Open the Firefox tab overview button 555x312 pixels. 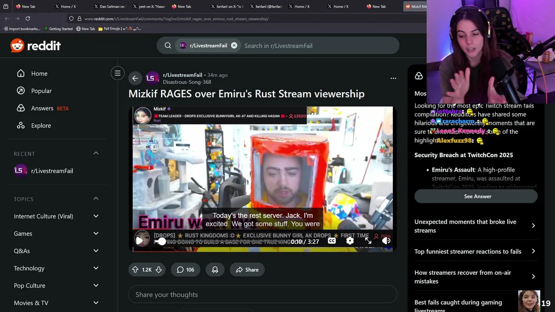5,6
